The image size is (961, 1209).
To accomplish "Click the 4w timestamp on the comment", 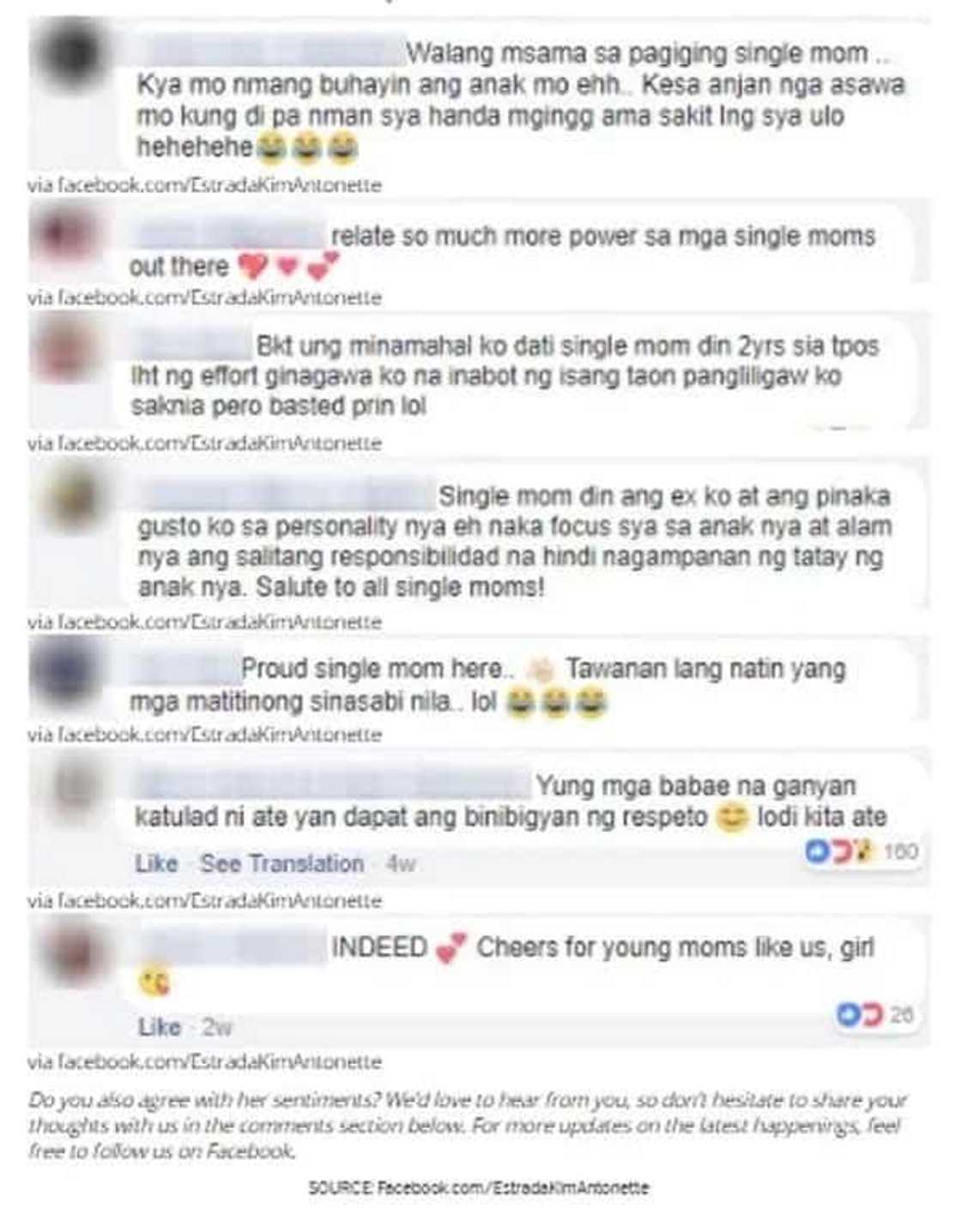I will click(401, 863).
